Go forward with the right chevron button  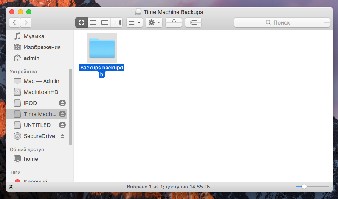[26, 22]
